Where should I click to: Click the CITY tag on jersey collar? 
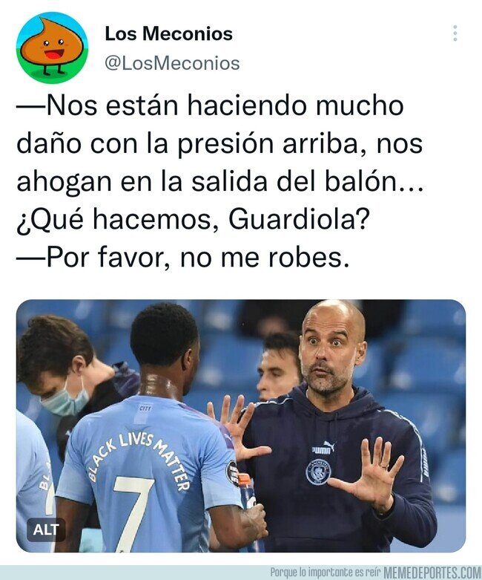coord(145,408)
